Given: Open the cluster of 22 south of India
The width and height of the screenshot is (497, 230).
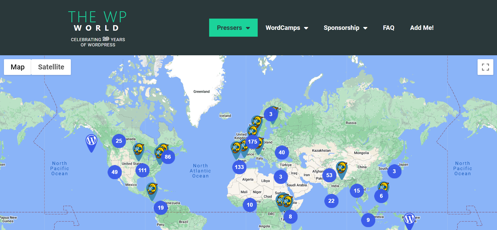Looking at the screenshot, I should tap(331, 201).
